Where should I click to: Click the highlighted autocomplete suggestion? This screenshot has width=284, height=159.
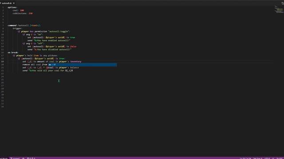(x=83, y=64)
